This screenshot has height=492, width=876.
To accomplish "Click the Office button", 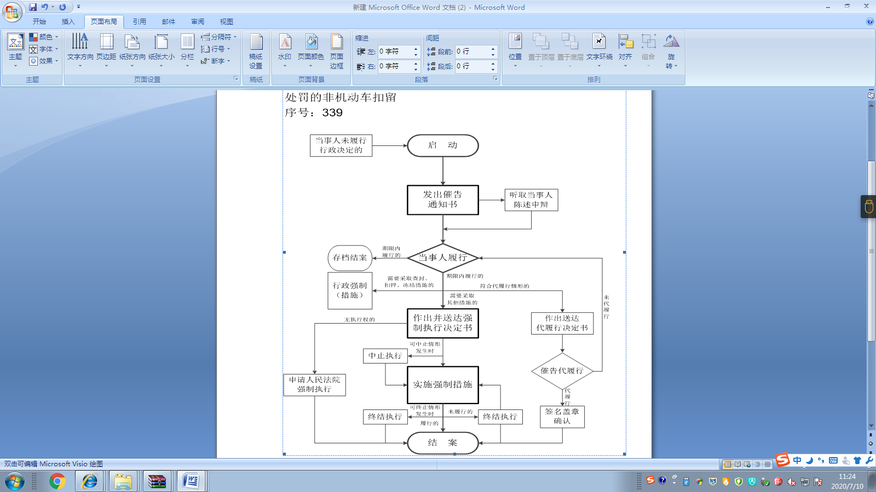I will point(12,12).
